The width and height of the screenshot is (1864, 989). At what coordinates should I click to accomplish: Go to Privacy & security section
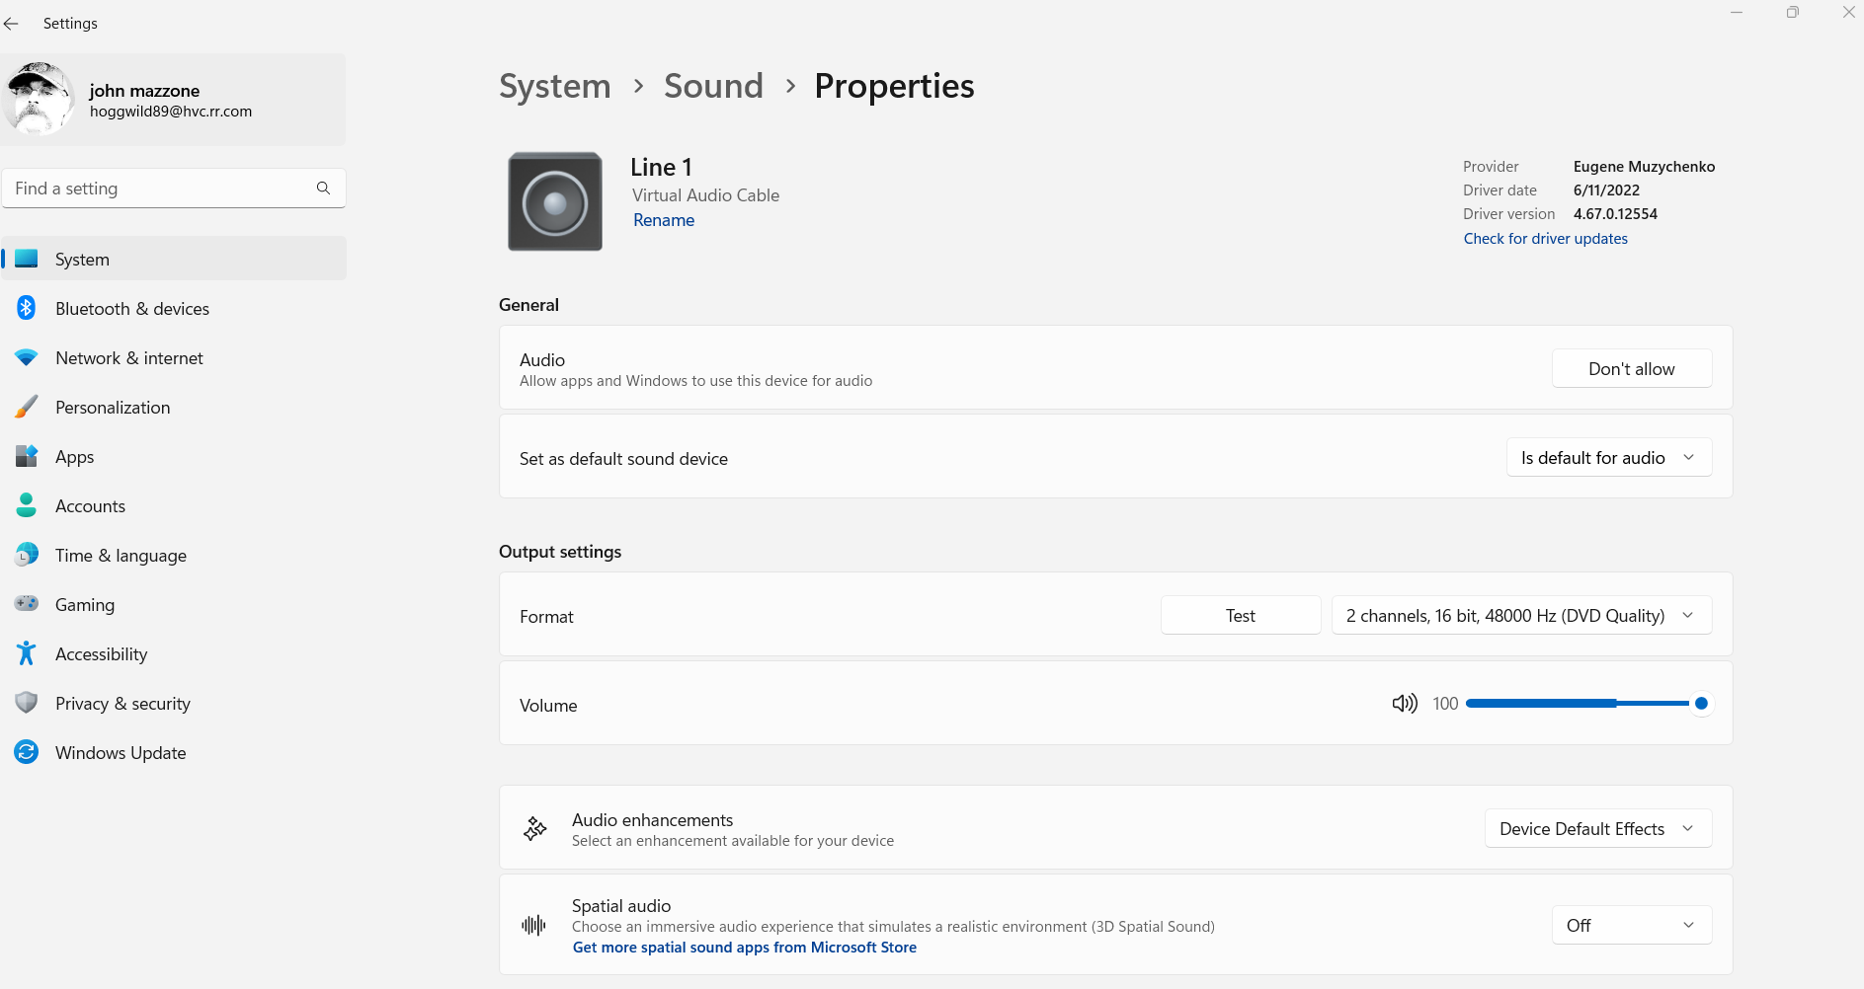[122, 704]
